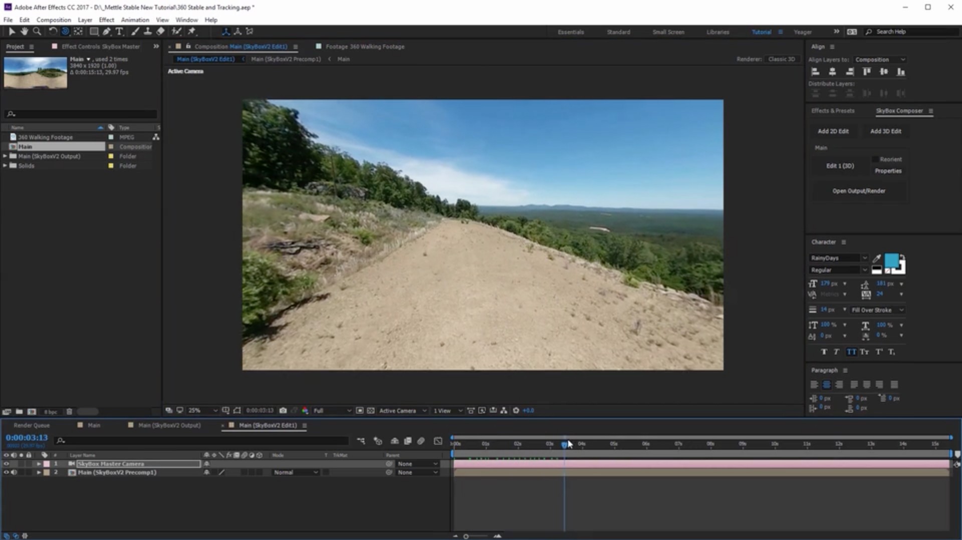Select the Puppet Pin tool

pyautogui.click(x=192, y=31)
